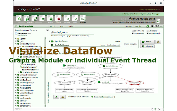177x111 pixels.
Task: Open the examine datastore cylinders icon
Action: (27, 18)
